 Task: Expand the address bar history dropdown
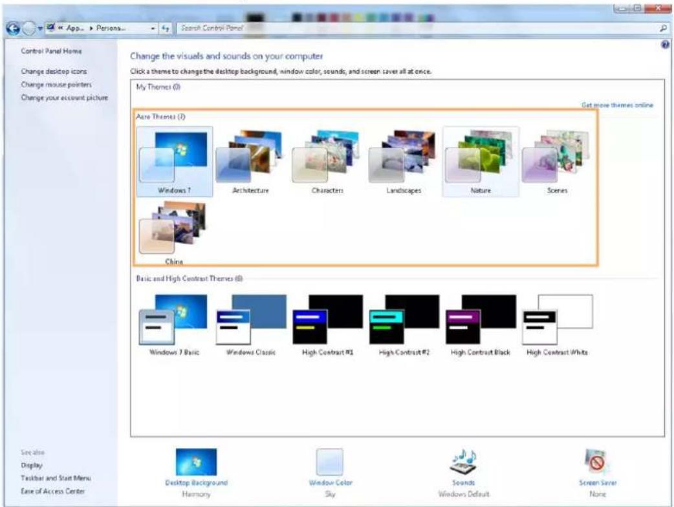click(x=153, y=29)
